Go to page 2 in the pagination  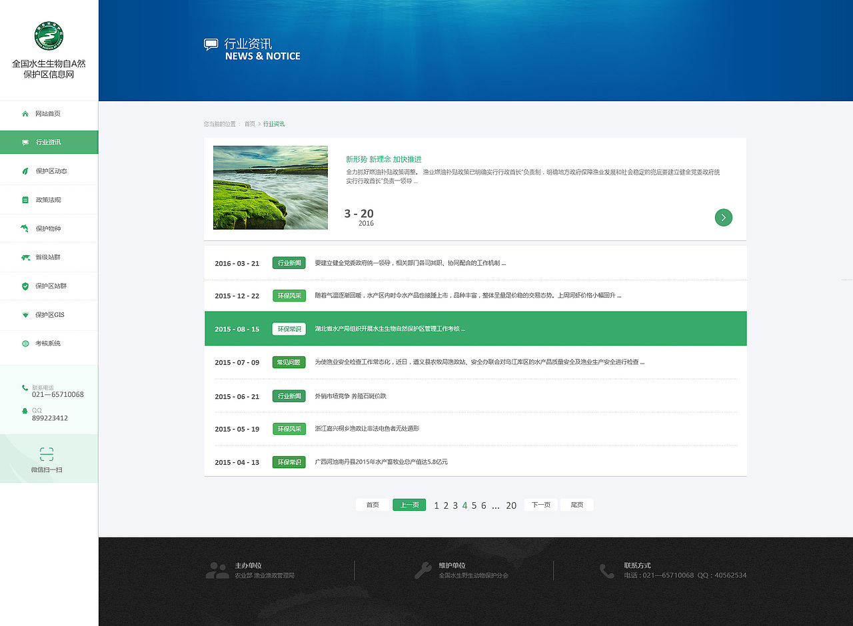446,505
